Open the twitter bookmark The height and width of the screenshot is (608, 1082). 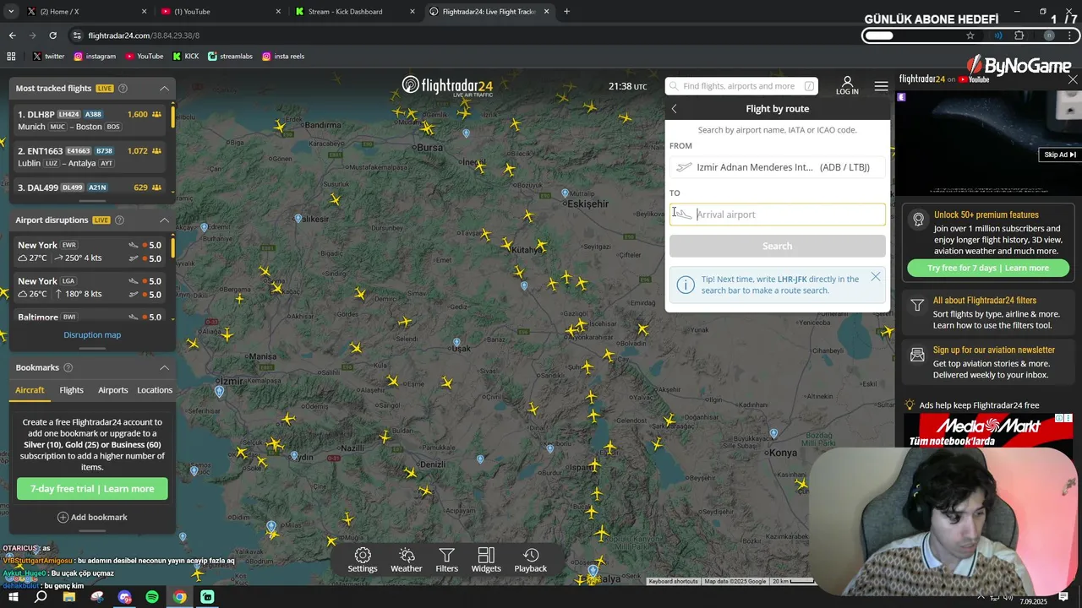tap(48, 56)
